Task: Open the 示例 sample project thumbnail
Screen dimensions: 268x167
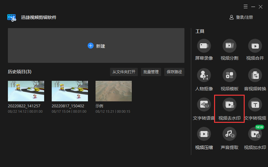Action: [x=114, y=91]
